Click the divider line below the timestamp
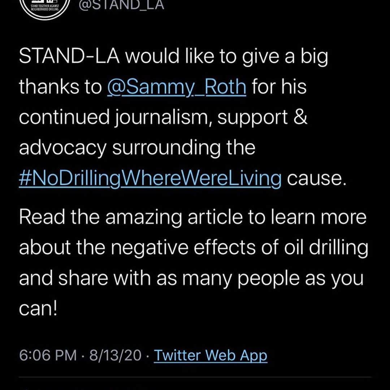Image resolution: width=390 pixels, height=390 pixels. click(x=195, y=377)
